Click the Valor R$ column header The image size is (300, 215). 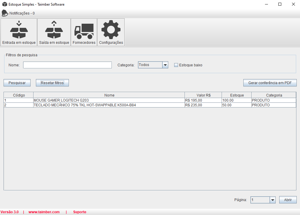click(x=203, y=95)
